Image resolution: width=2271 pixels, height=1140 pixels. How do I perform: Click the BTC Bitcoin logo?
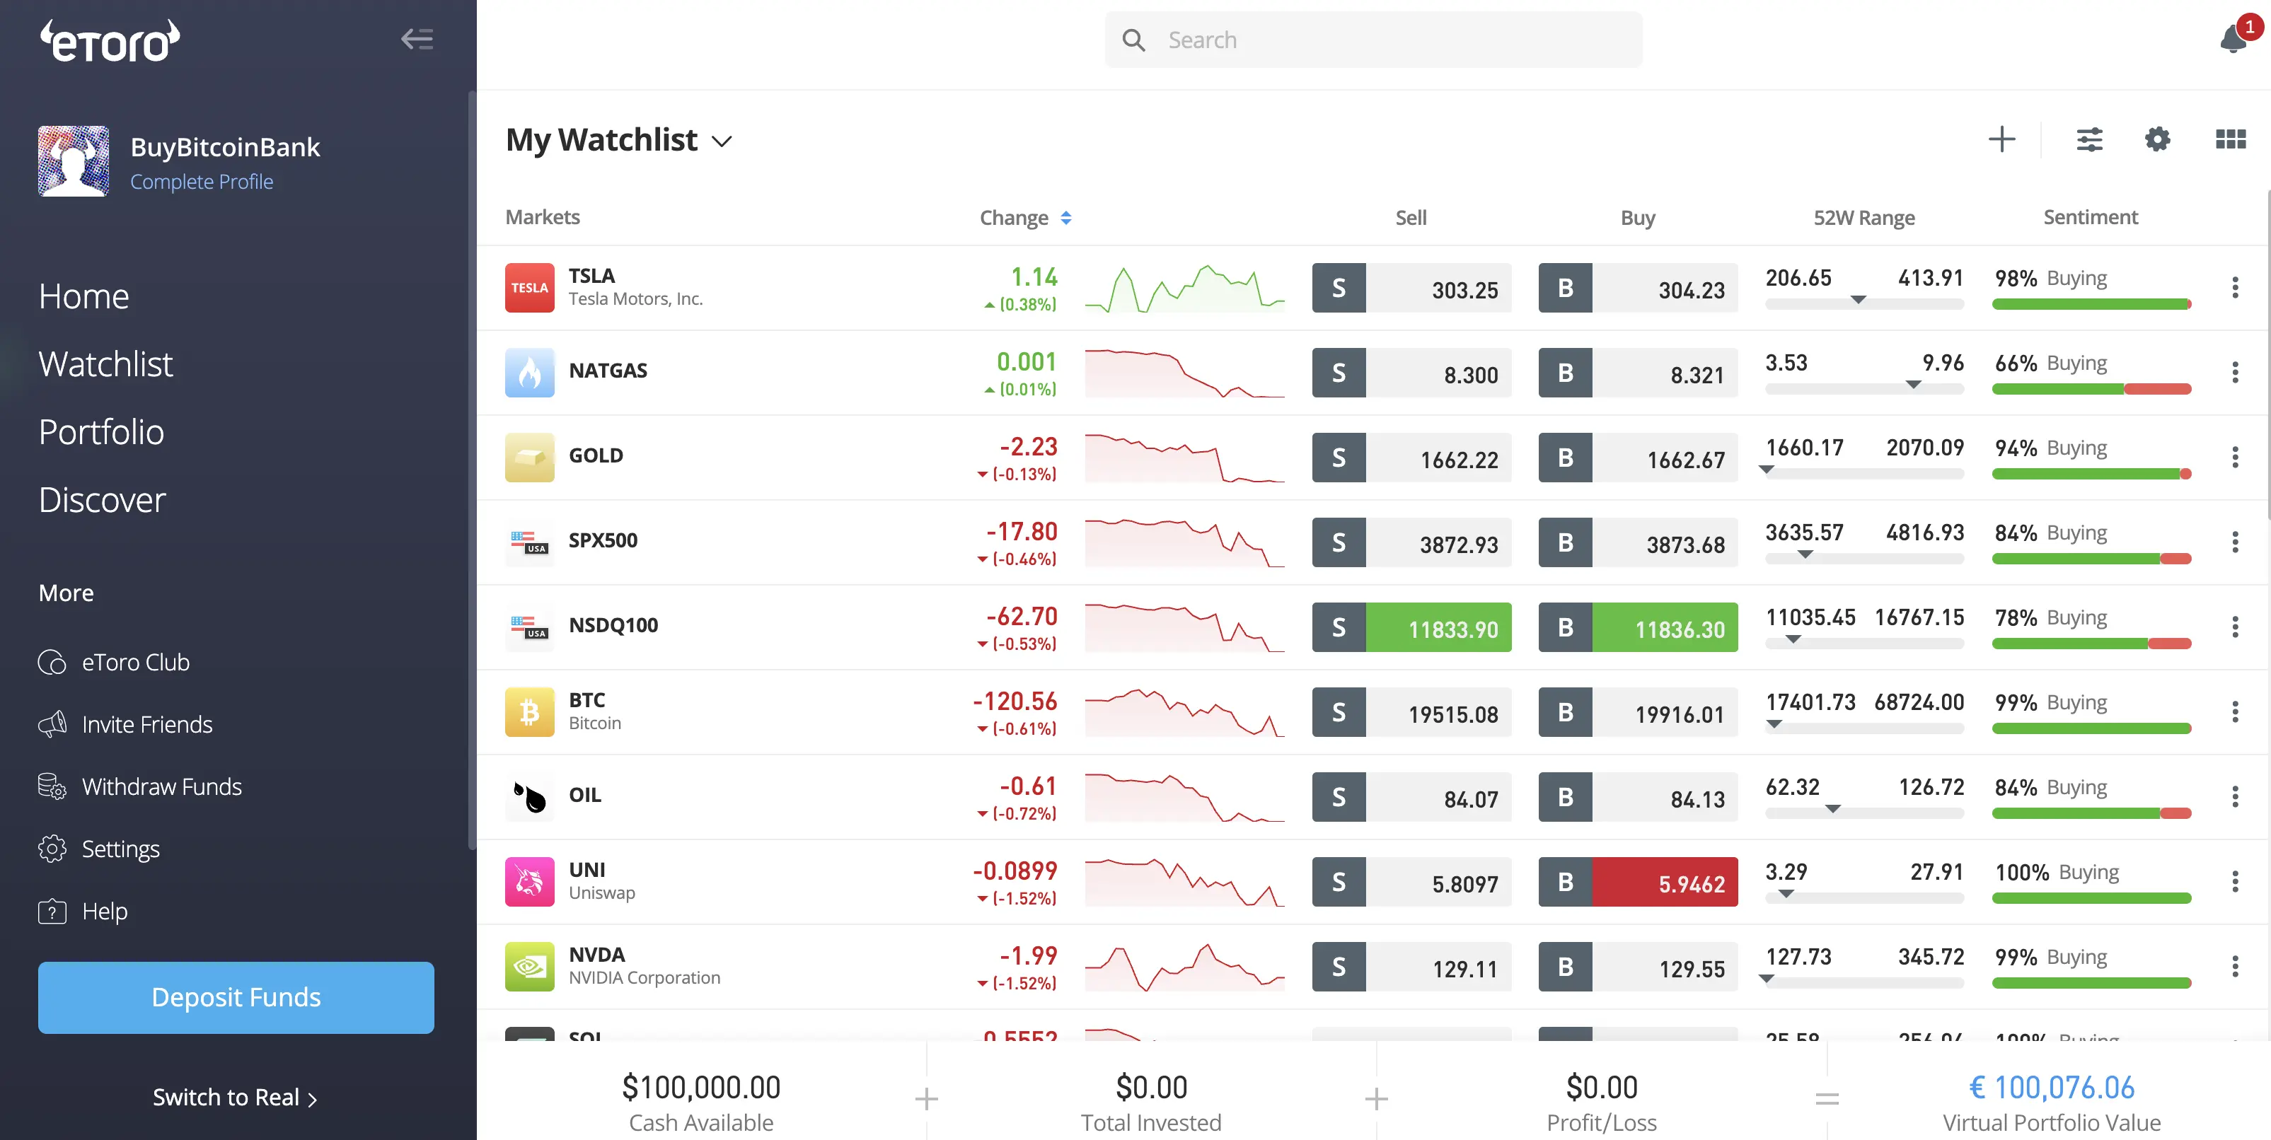[x=529, y=711]
